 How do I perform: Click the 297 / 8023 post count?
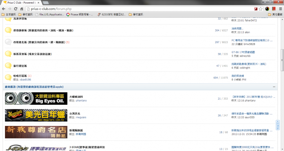221,42
